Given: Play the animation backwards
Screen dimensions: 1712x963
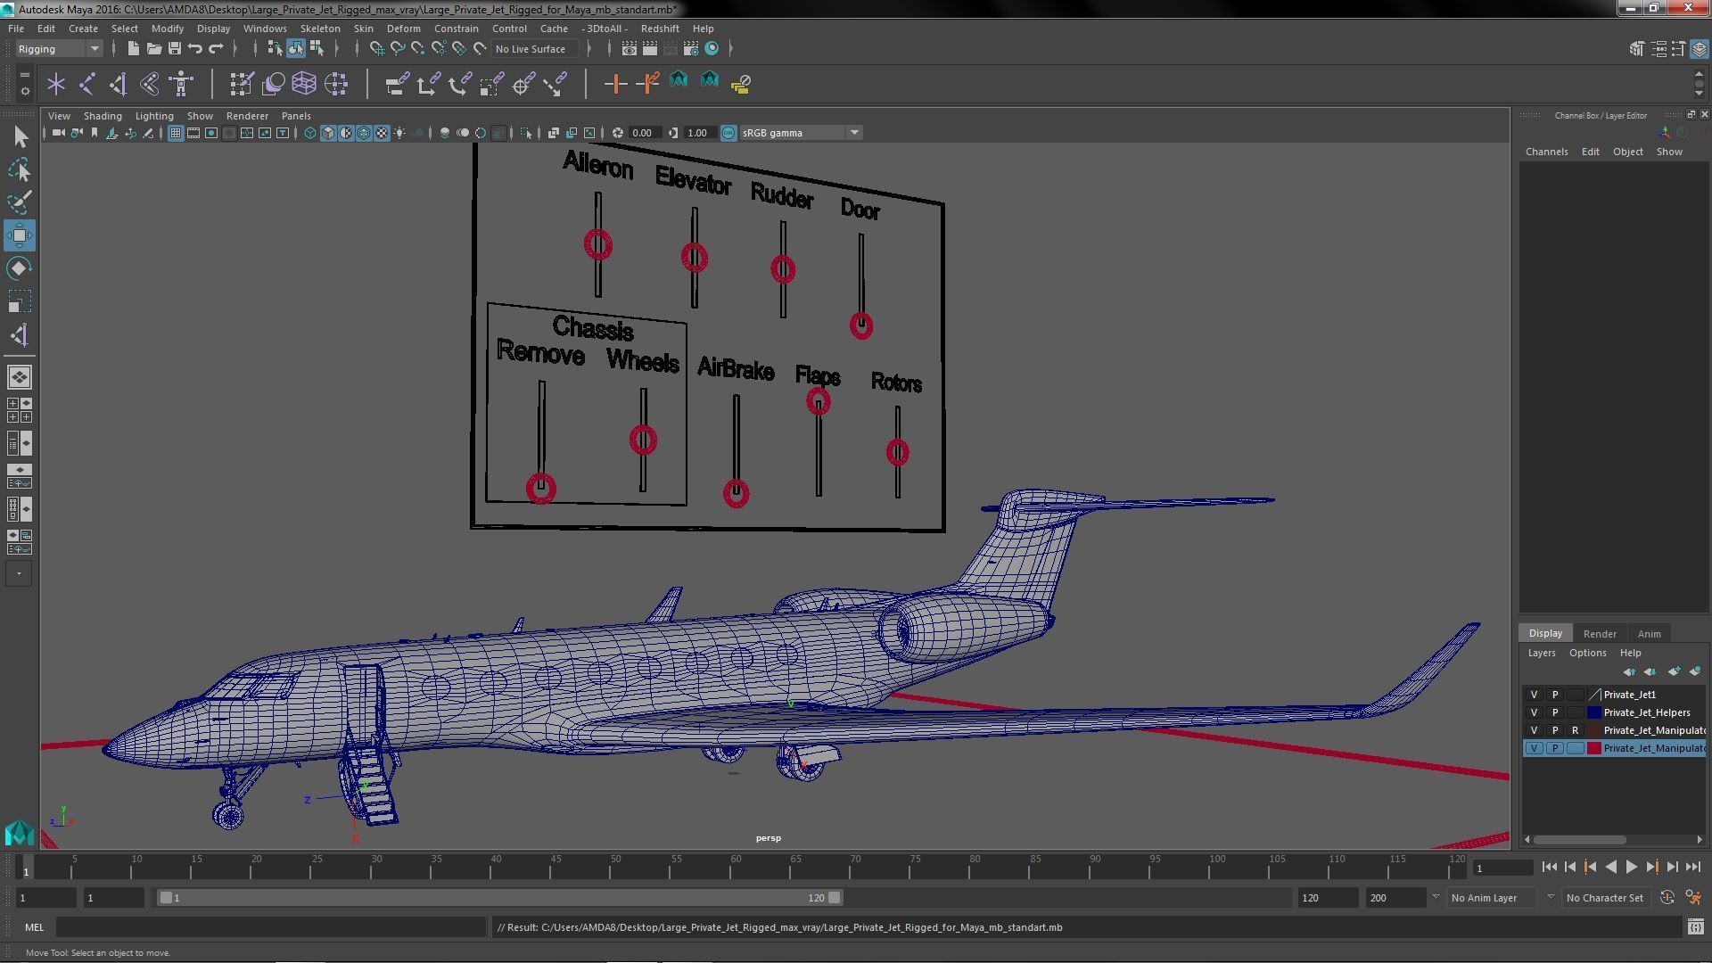Looking at the screenshot, I should point(1610,867).
